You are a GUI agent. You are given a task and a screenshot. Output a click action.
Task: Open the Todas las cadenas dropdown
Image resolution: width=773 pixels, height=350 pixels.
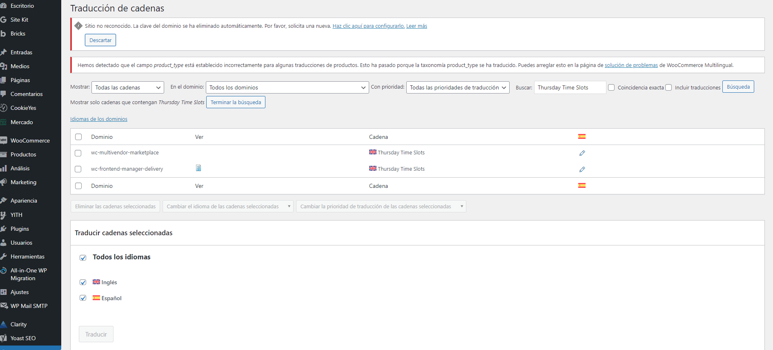pyautogui.click(x=127, y=87)
